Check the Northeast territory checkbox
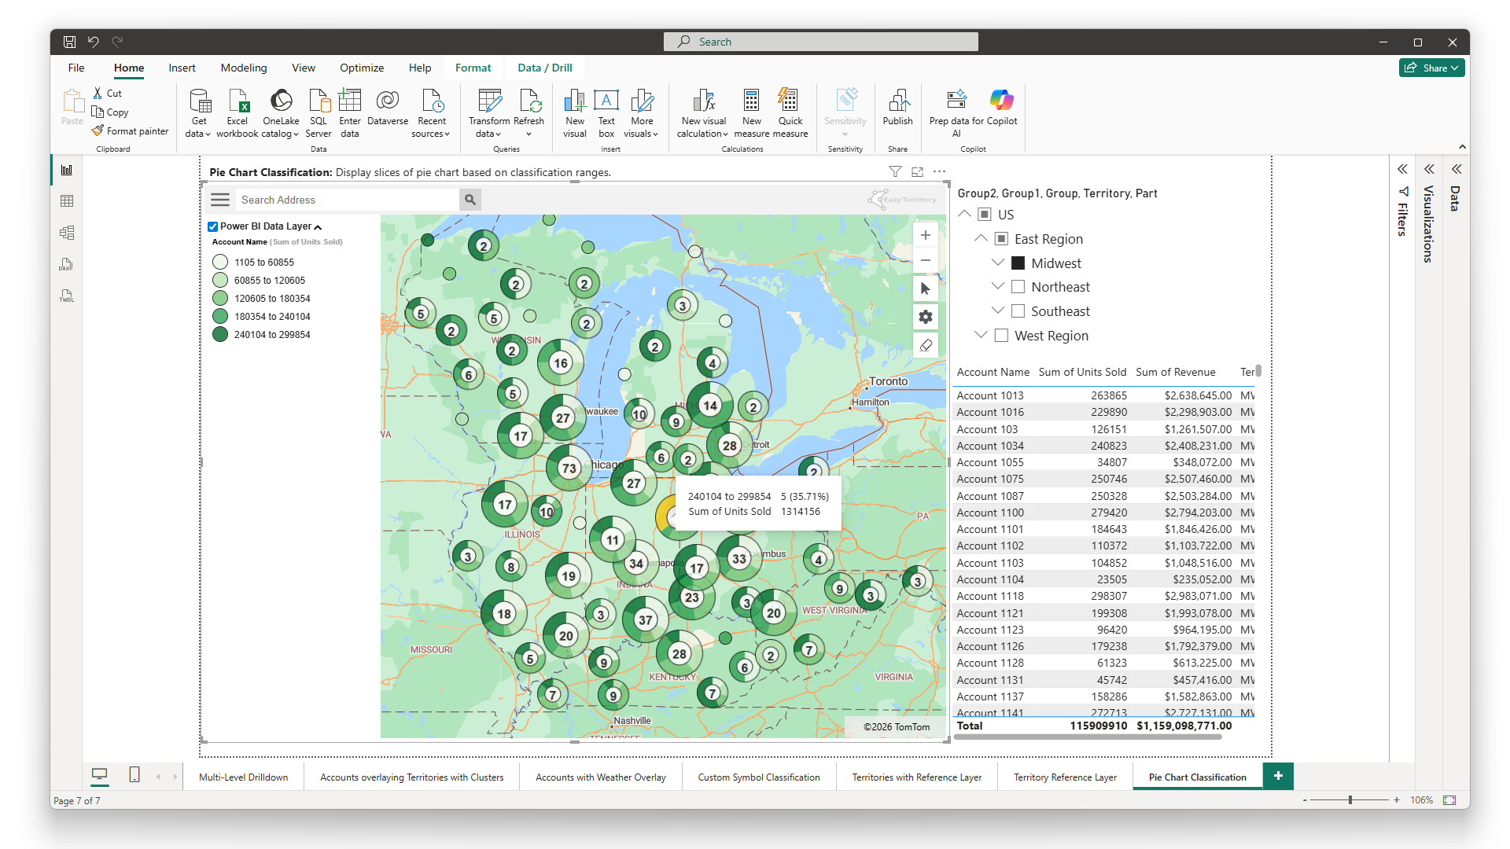Viewport: 1510px width, 849px height. point(1016,286)
